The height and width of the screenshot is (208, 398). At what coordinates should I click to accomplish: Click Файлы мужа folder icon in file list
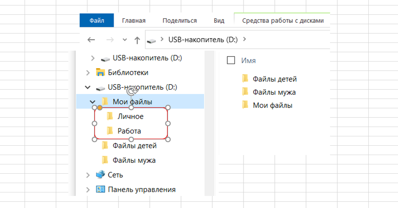(245, 92)
